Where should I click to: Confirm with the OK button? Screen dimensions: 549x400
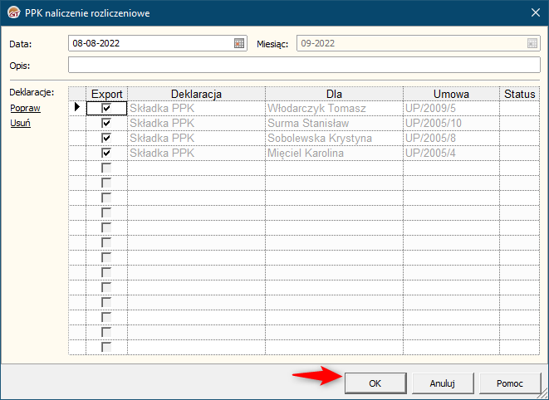[x=375, y=383]
